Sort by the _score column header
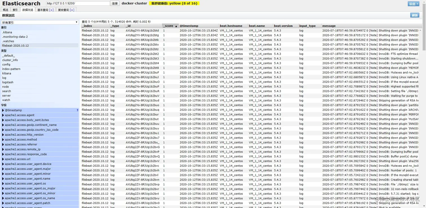This screenshot has height=208, width=426. pos(170,26)
